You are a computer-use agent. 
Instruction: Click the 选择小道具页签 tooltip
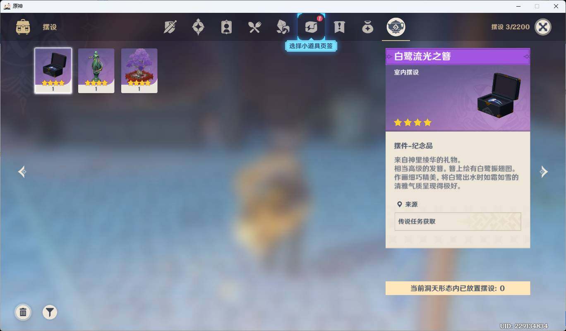[x=311, y=46]
